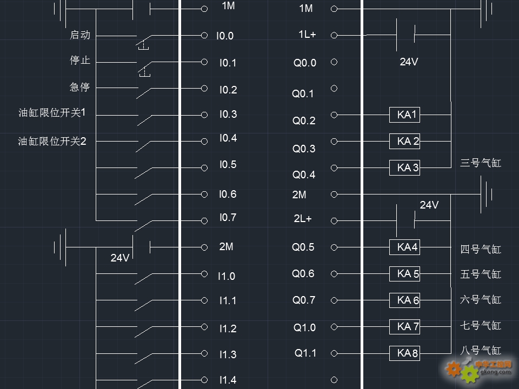Click the Q1.0 output label

point(304,327)
